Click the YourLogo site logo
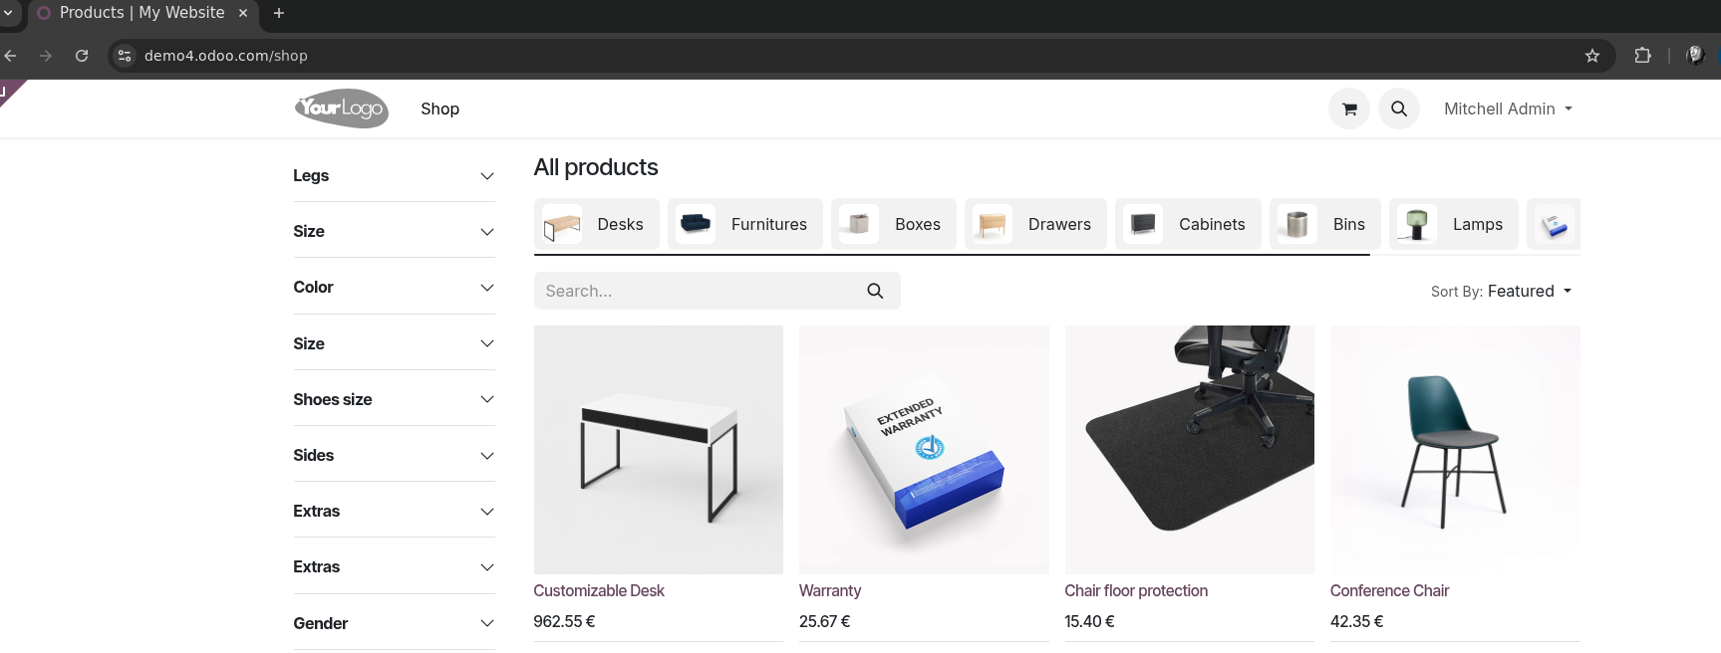Image resolution: width=1721 pixels, height=653 pixels. tap(341, 109)
